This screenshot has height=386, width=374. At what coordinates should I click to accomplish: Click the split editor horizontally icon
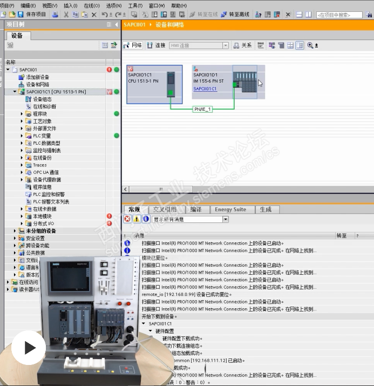[x=299, y=15]
